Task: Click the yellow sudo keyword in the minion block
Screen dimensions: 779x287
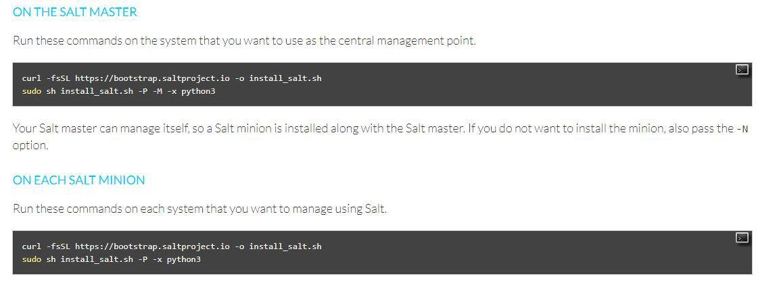Action: [x=31, y=259]
